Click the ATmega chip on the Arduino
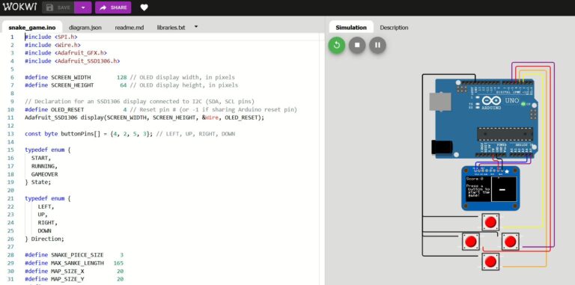 (x=505, y=134)
